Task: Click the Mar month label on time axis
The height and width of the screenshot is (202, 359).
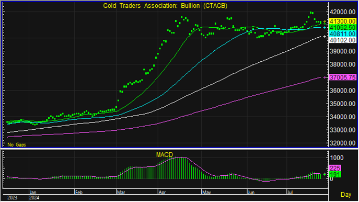Action: coord(121,193)
